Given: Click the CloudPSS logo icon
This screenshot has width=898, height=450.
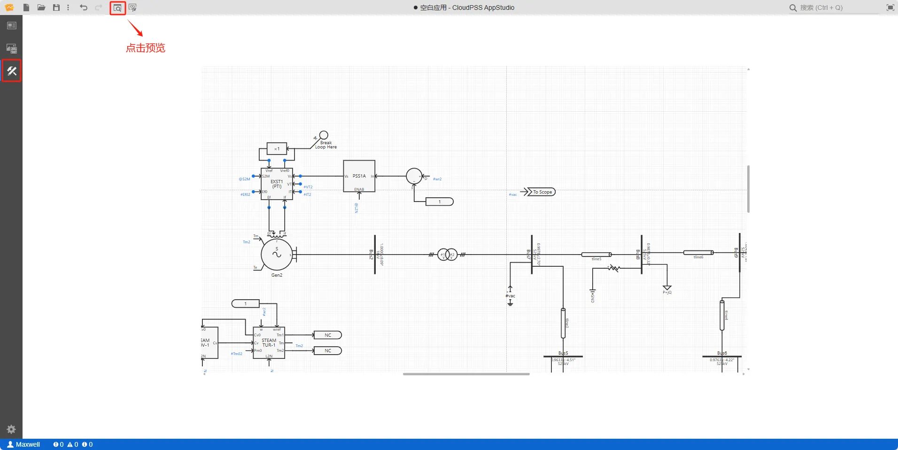Looking at the screenshot, I should (x=9, y=8).
